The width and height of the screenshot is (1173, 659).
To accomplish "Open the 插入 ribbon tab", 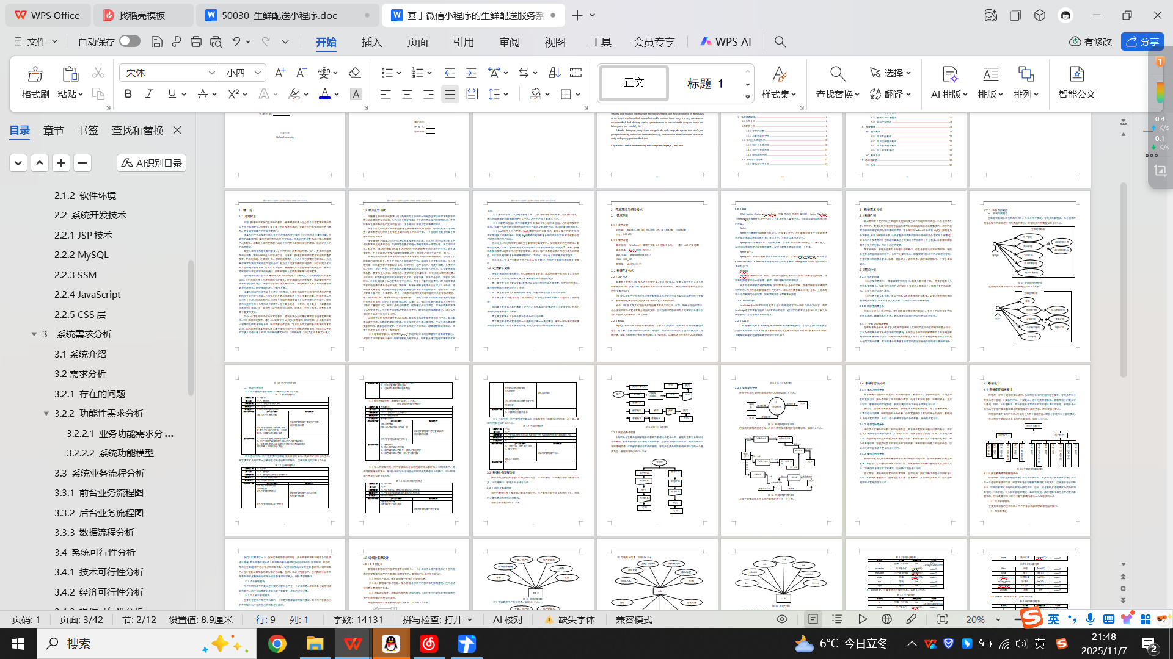I will click(371, 41).
